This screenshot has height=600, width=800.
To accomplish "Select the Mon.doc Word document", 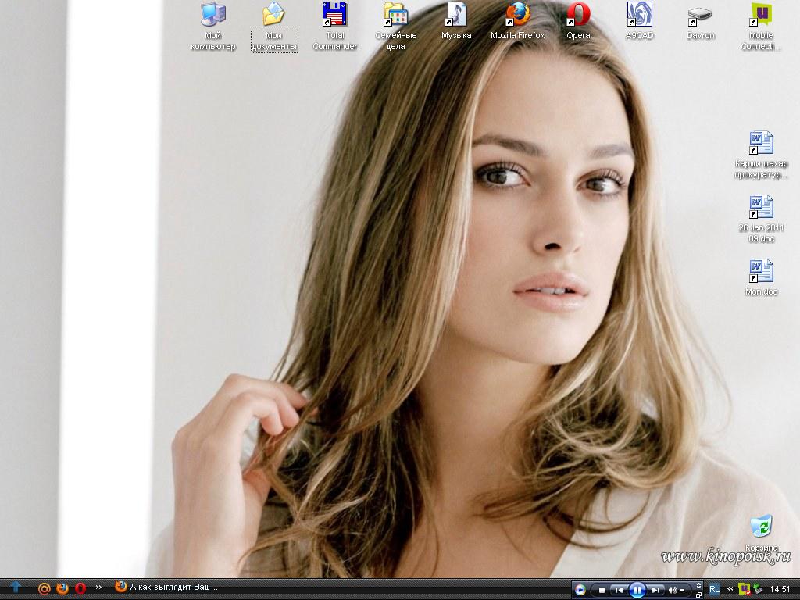I will point(761,272).
